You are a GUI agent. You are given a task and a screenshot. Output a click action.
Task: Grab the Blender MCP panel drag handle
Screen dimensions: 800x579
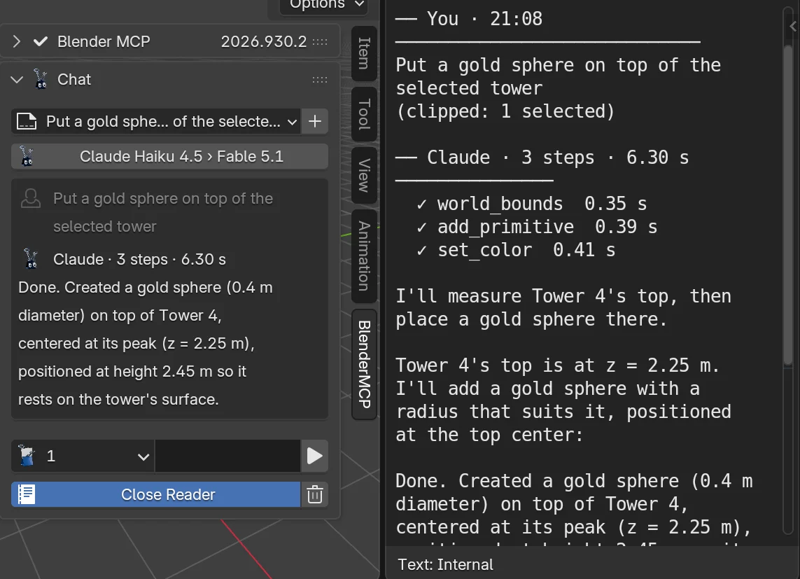pyautogui.click(x=320, y=42)
